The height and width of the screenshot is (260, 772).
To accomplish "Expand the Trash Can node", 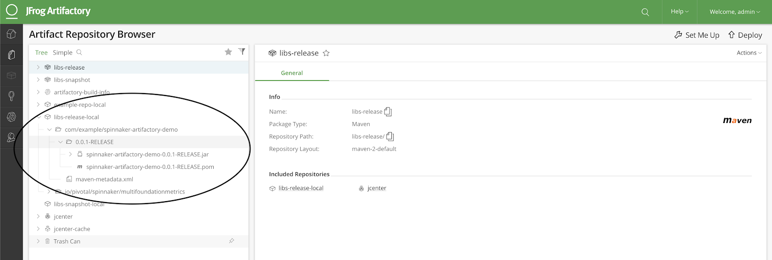I will [x=38, y=241].
